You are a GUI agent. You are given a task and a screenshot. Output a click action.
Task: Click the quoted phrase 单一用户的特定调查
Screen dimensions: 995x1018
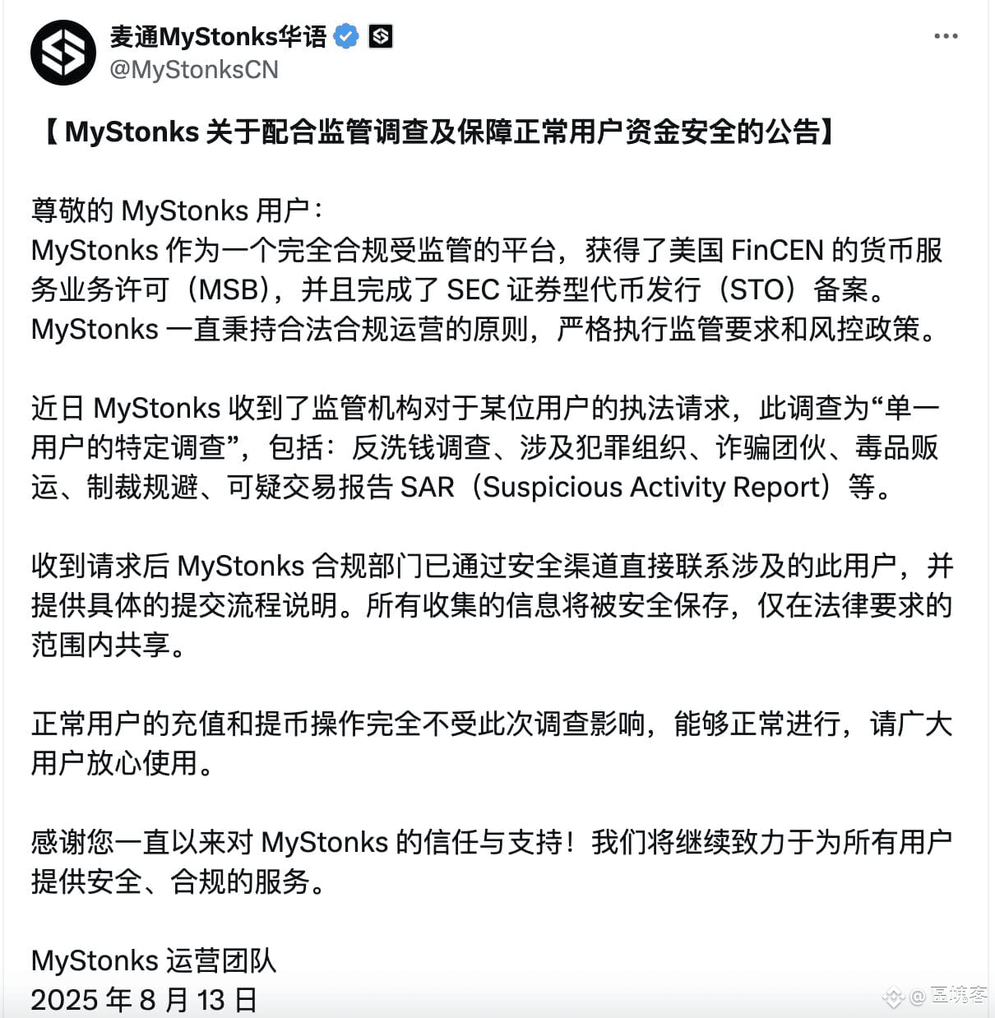pyautogui.click(x=485, y=428)
